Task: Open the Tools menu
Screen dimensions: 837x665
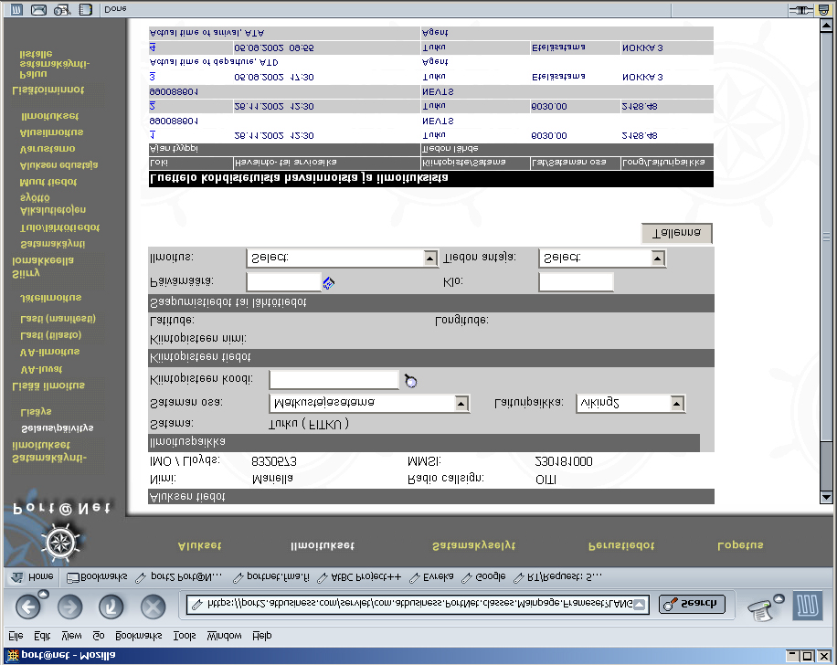Action: 185,636
